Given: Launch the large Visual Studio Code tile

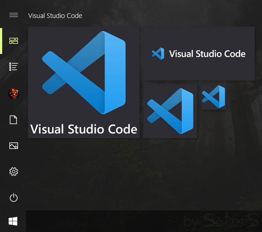Looking at the screenshot, I should click(84, 82).
